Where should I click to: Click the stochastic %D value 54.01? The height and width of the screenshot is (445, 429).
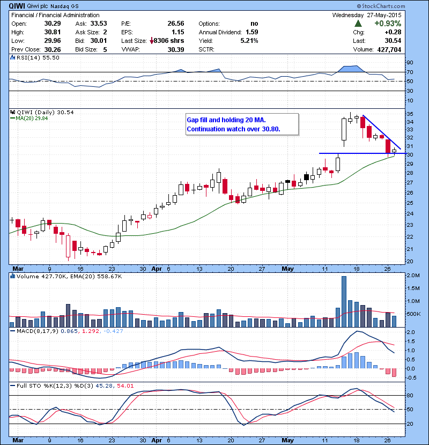125,385
